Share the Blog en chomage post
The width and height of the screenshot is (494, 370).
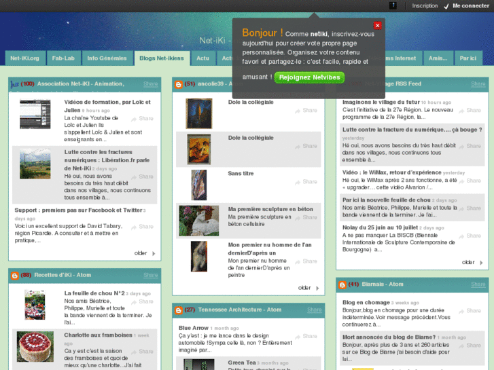(470, 311)
